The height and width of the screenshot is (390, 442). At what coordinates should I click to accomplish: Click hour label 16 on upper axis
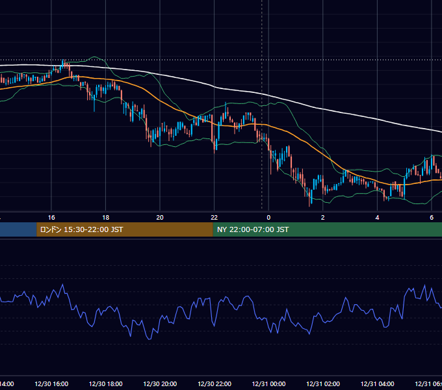[x=51, y=218]
